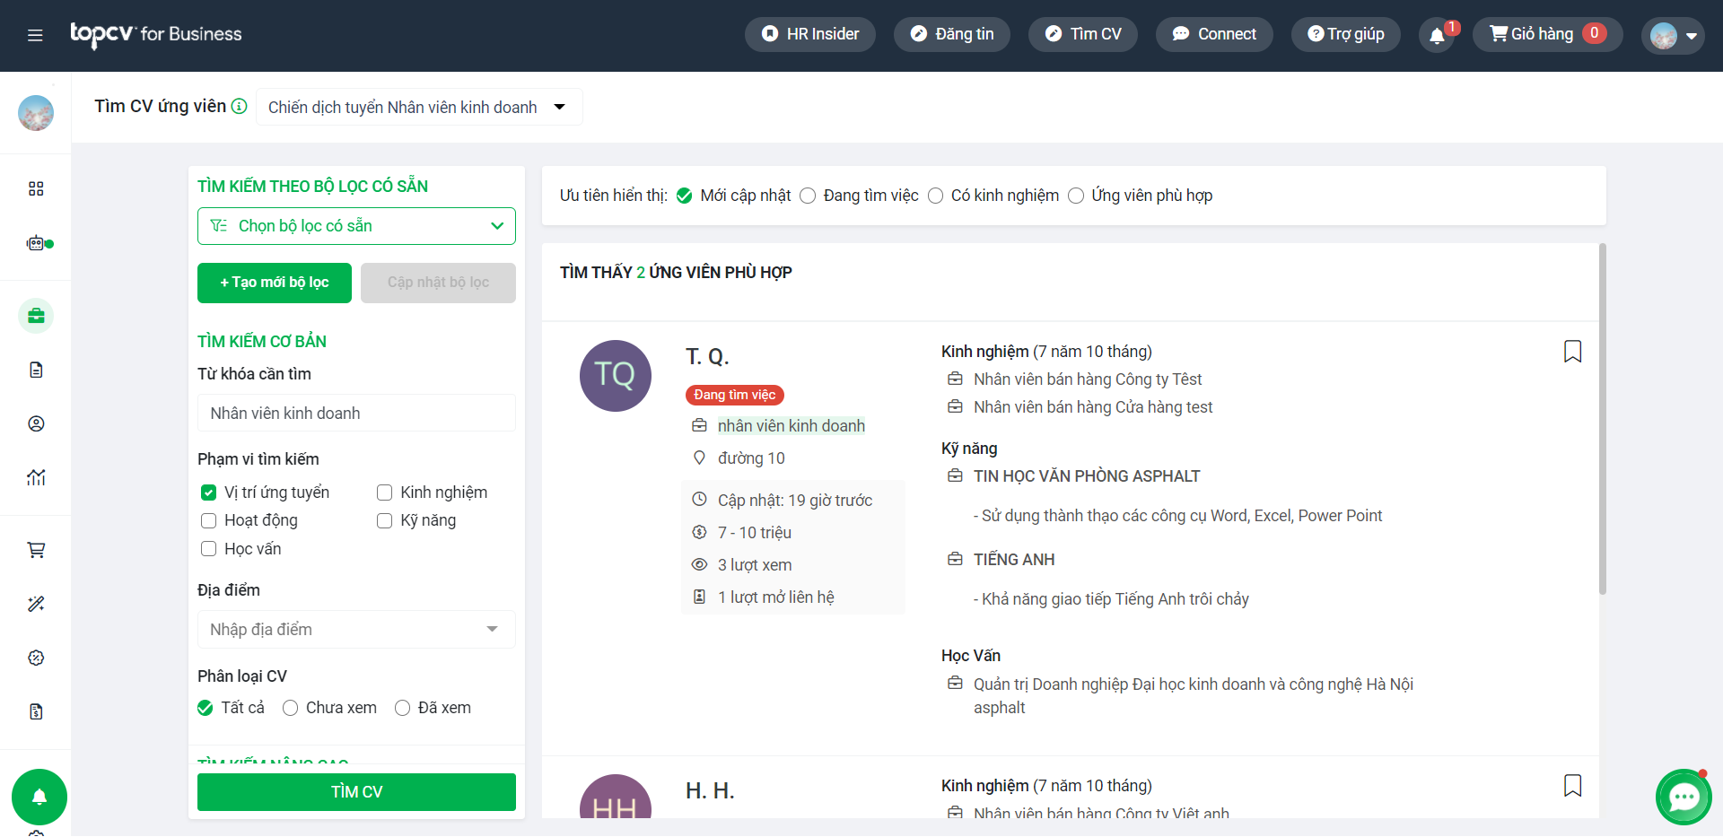Focus the Từ khóa cần tìm keyword field
The image size is (1723, 837).
coord(356,414)
